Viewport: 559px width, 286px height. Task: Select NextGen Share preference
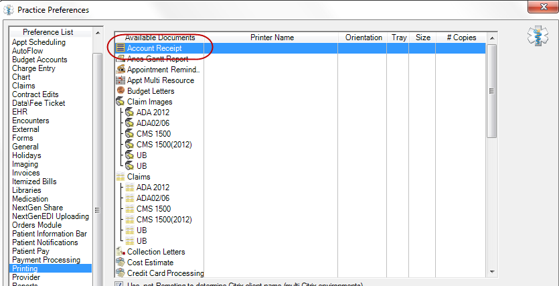[37, 208]
